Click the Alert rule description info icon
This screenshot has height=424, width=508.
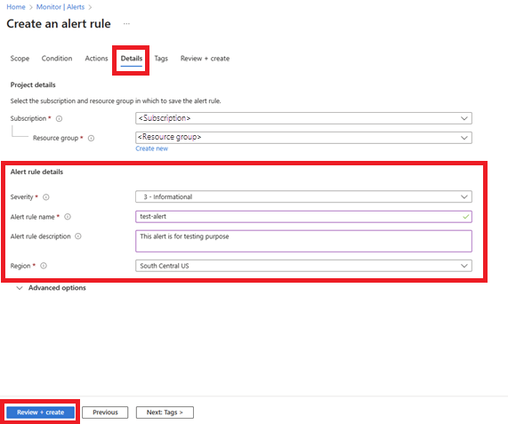coord(78,236)
